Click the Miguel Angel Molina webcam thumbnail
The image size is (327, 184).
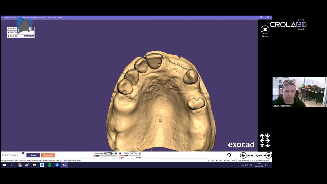point(299,92)
